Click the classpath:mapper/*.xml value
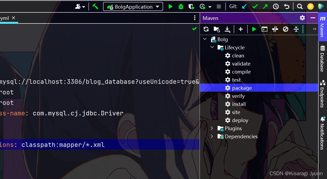 [x=63, y=145]
